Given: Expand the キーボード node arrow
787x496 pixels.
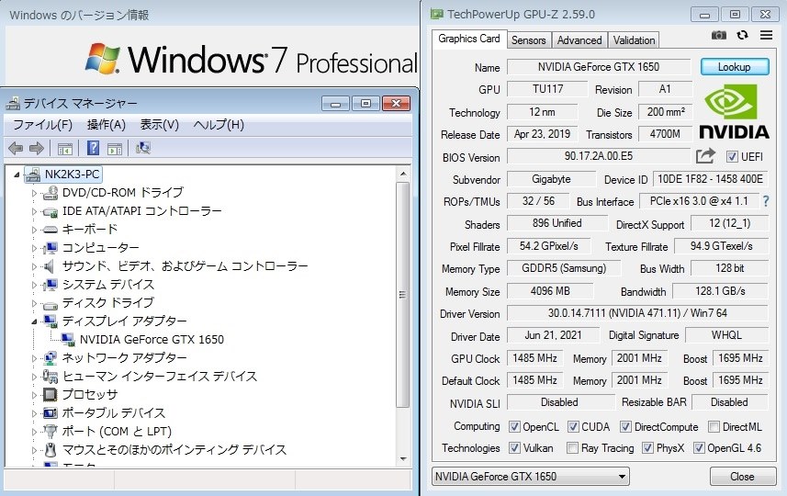Looking at the screenshot, I should 34,230.
